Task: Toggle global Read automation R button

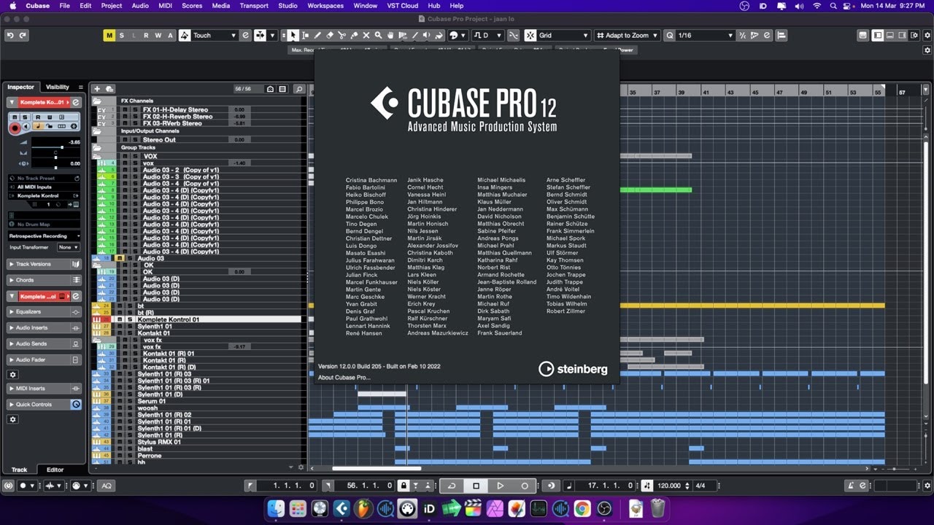Action: pyautogui.click(x=146, y=35)
